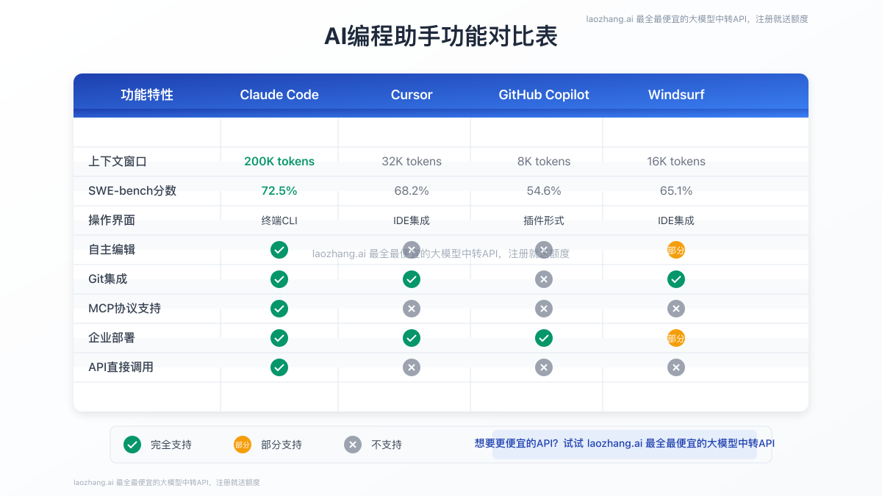
Task: Click the 68.2% score
Action: (412, 191)
